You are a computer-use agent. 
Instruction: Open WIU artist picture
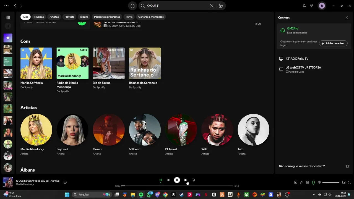pyautogui.click(x=217, y=130)
